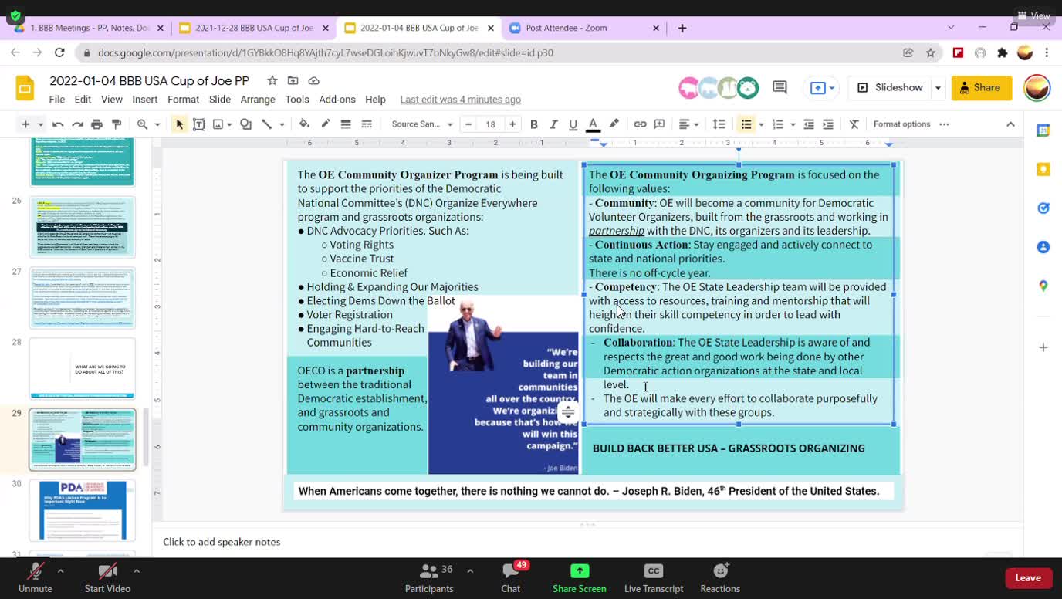Open Google Maps side panel
The image size is (1062, 599).
(x=1043, y=286)
